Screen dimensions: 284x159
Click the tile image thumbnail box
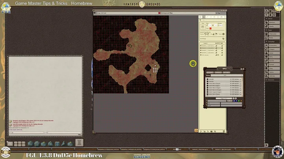[x=203, y=27]
